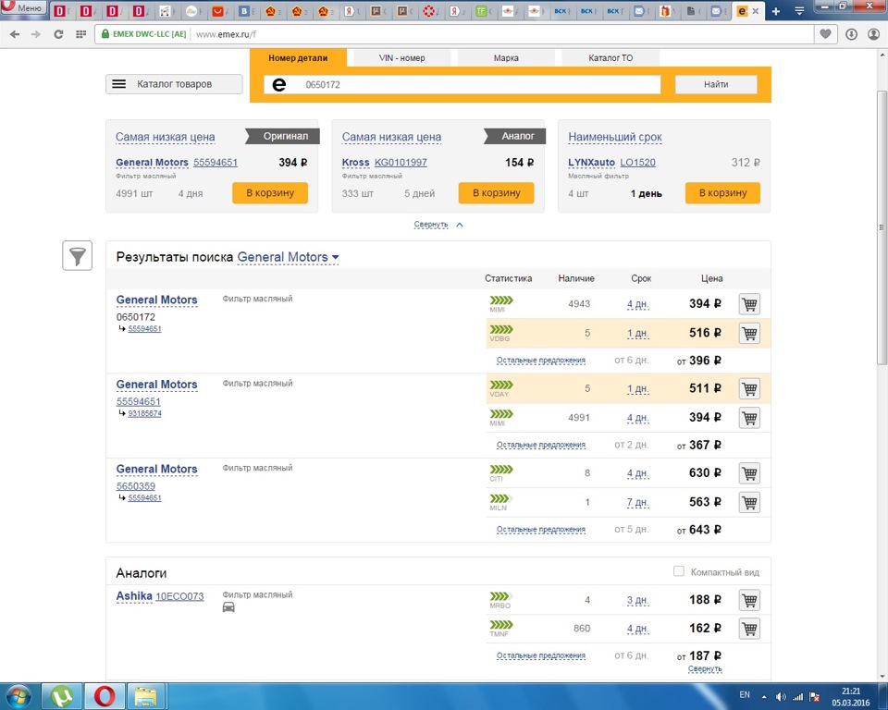Click the page vertical scrollbar
This screenshot has width=888, height=710.
(882, 226)
